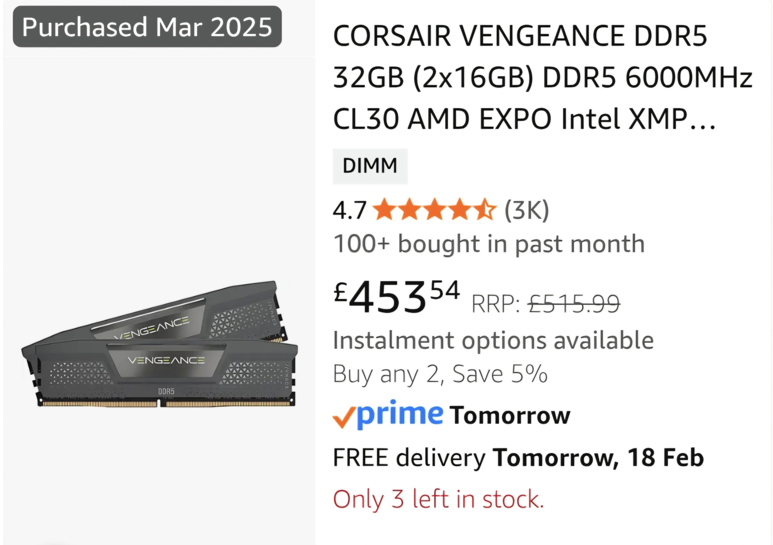This screenshot has width=773, height=545.
Task: Click the 4.7 rating number
Action: [x=349, y=210]
